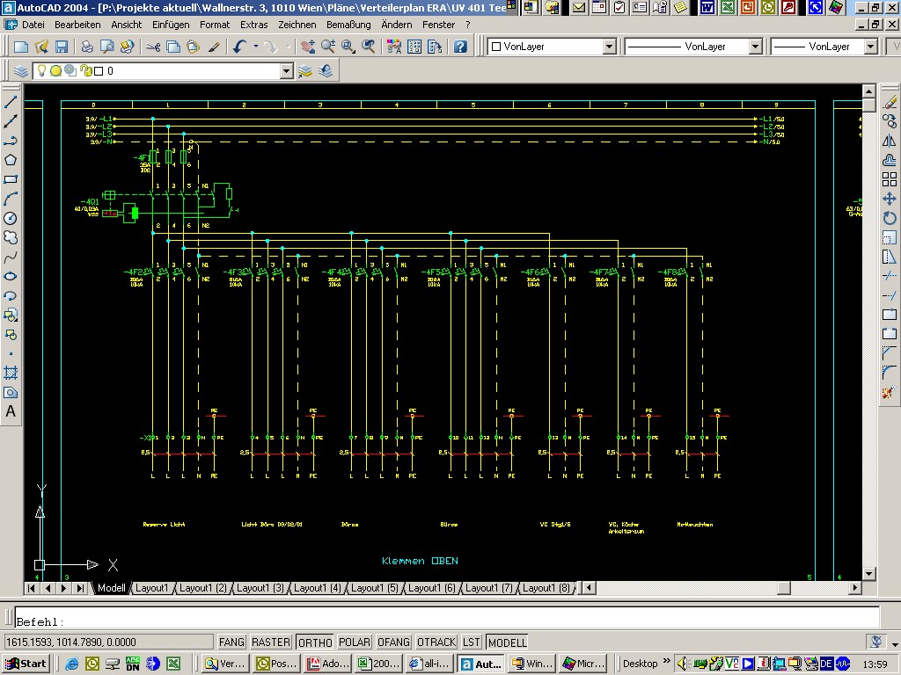
Task: Open Plot Preview from the toolbar
Action: click(106, 47)
